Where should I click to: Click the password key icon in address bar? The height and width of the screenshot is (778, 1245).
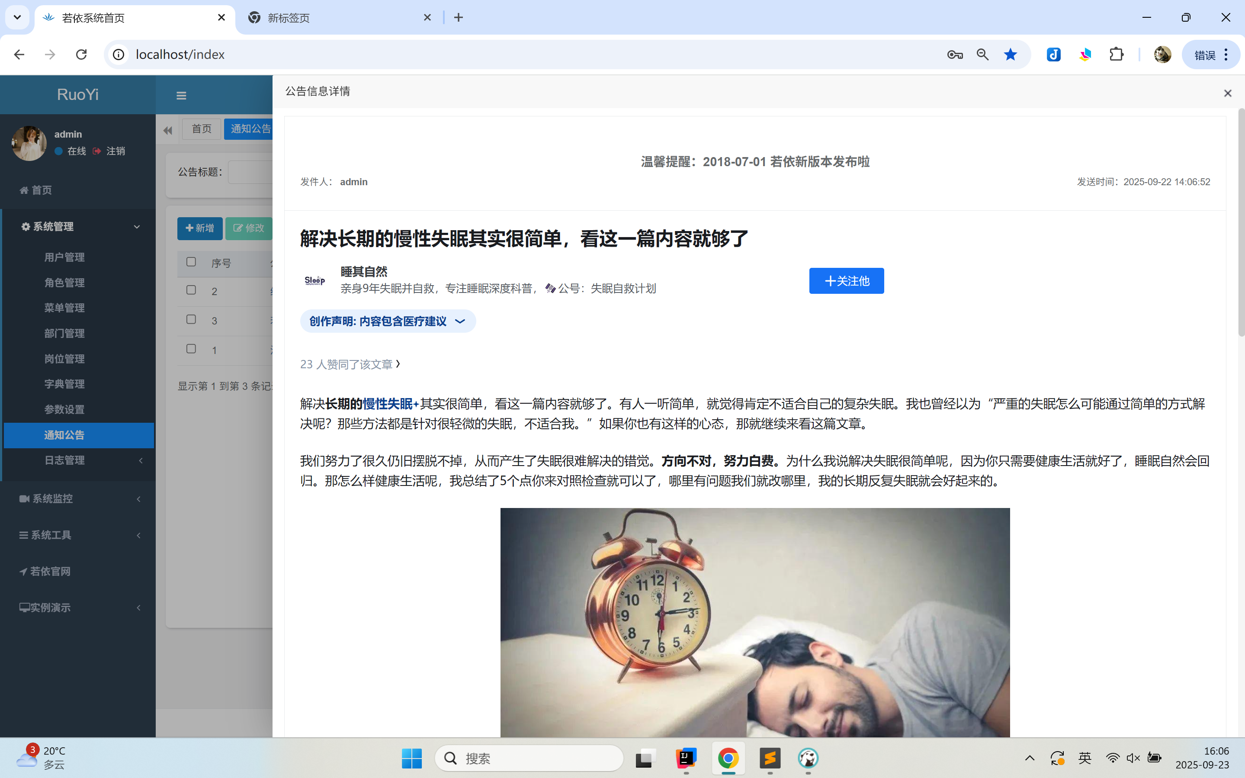(x=954, y=55)
